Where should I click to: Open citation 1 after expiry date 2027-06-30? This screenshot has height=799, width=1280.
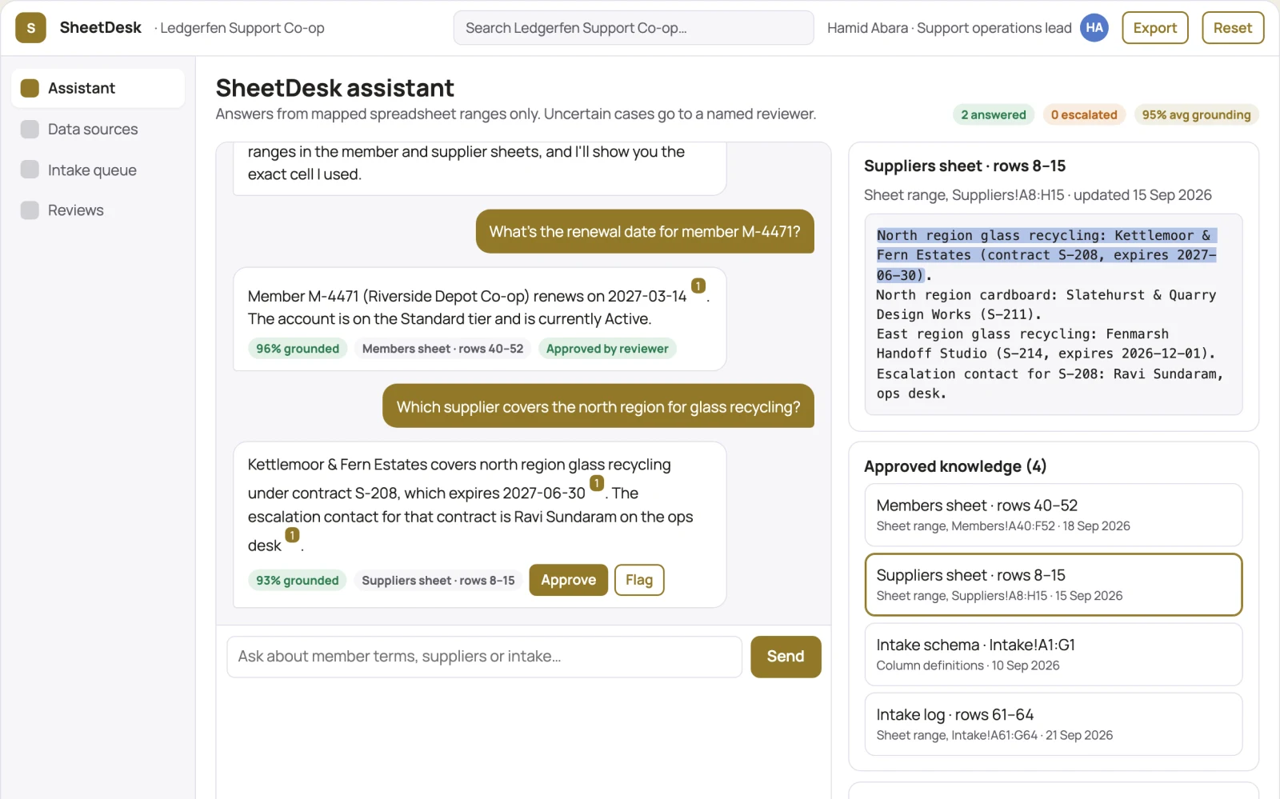(597, 483)
